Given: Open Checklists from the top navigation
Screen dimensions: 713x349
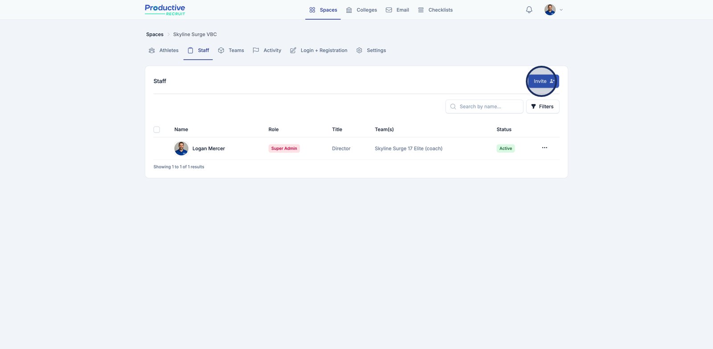Looking at the screenshot, I should pos(435,10).
